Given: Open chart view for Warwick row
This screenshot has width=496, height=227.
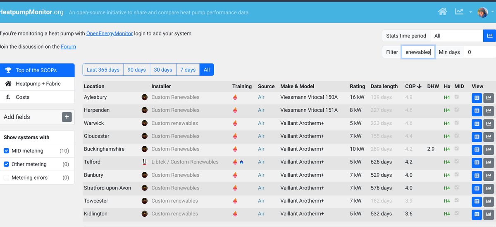Looking at the screenshot, I should click(x=489, y=124).
